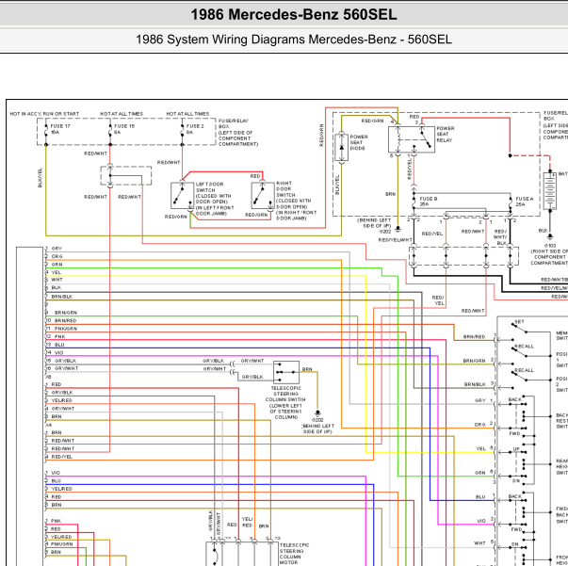The height and width of the screenshot is (566, 568).
Task: Select the 'HOT IN ACCY, RUN OR START' label
Action: 44,114
